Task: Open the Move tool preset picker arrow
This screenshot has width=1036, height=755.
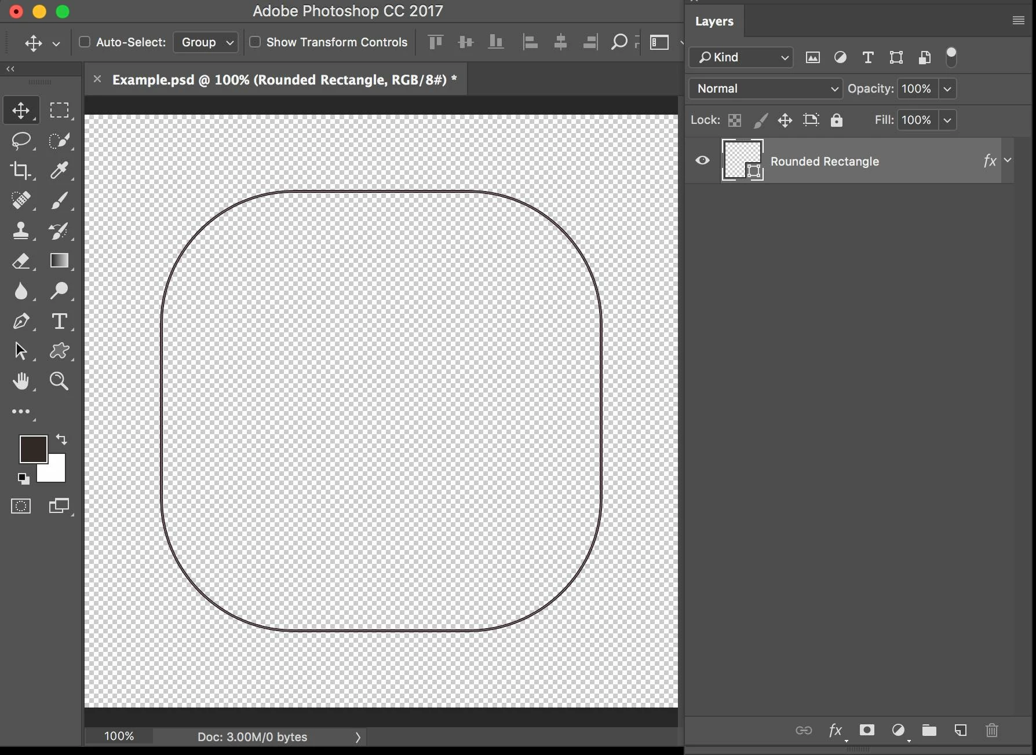Action: click(x=56, y=43)
